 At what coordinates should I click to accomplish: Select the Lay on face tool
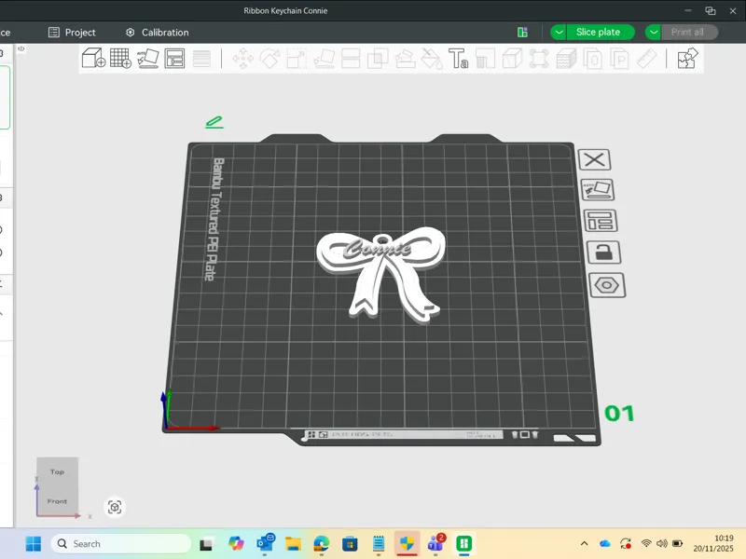324,59
